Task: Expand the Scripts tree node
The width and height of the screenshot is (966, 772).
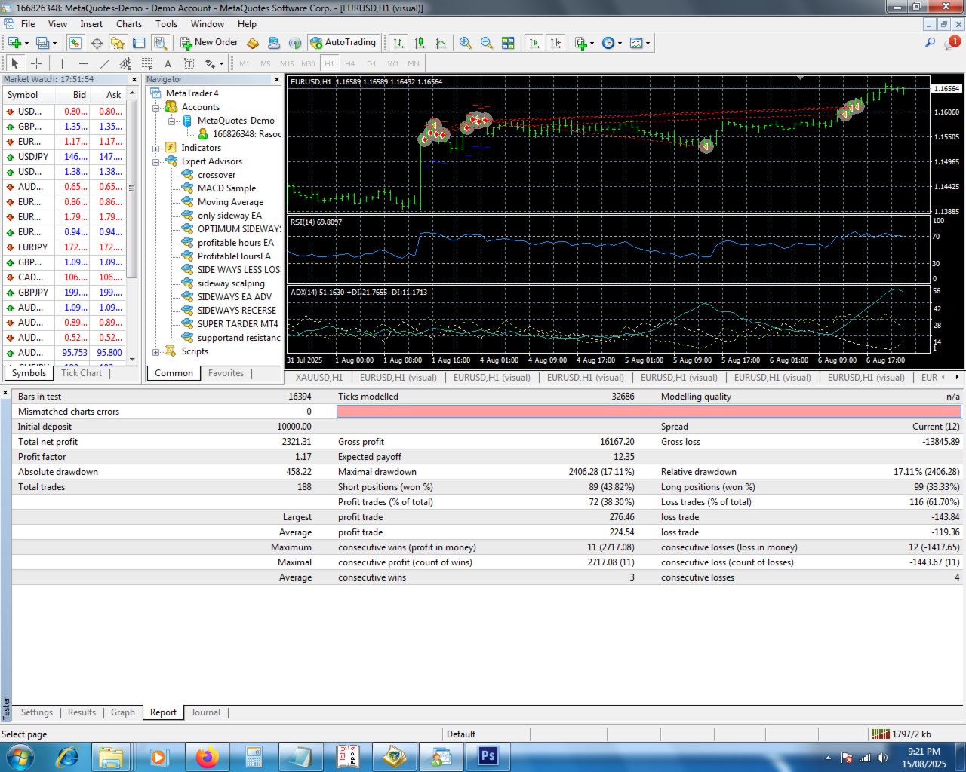Action: point(156,351)
